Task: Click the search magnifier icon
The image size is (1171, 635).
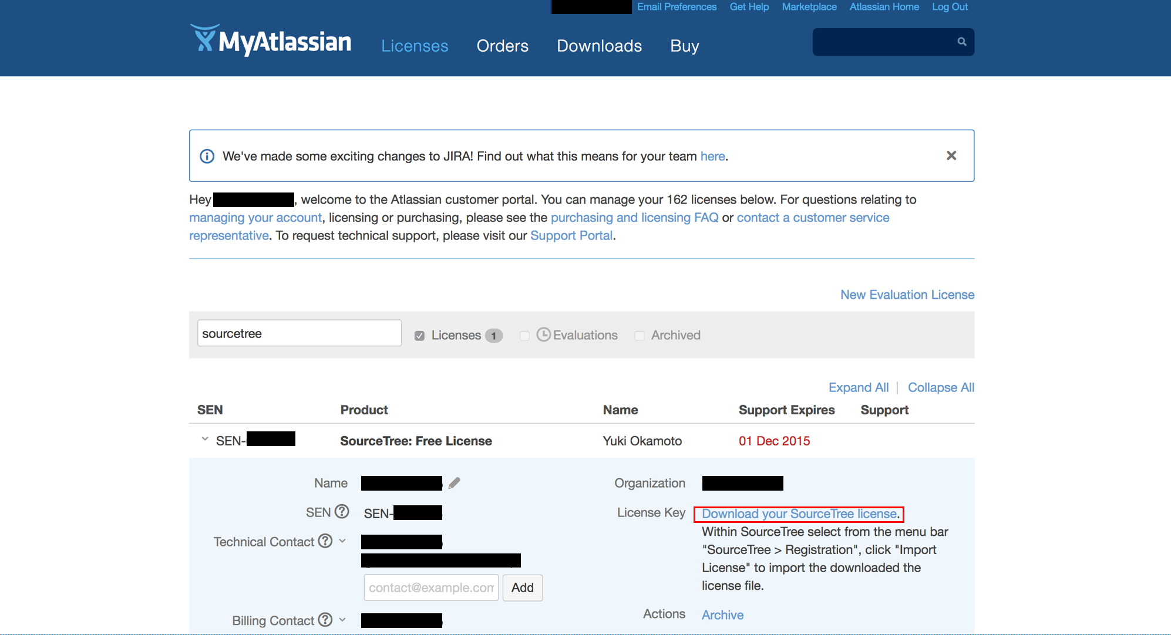Action: click(x=961, y=42)
